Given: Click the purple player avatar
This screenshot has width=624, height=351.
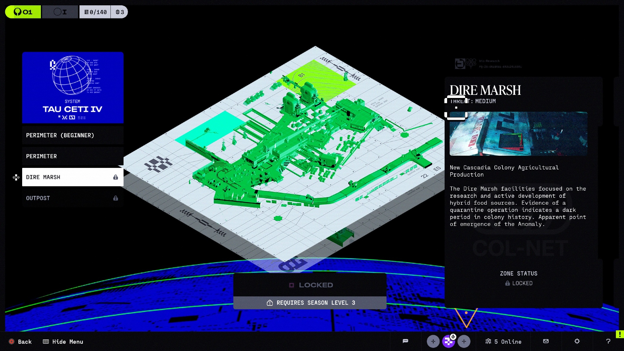Looking at the screenshot, I should [x=449, y=341].
